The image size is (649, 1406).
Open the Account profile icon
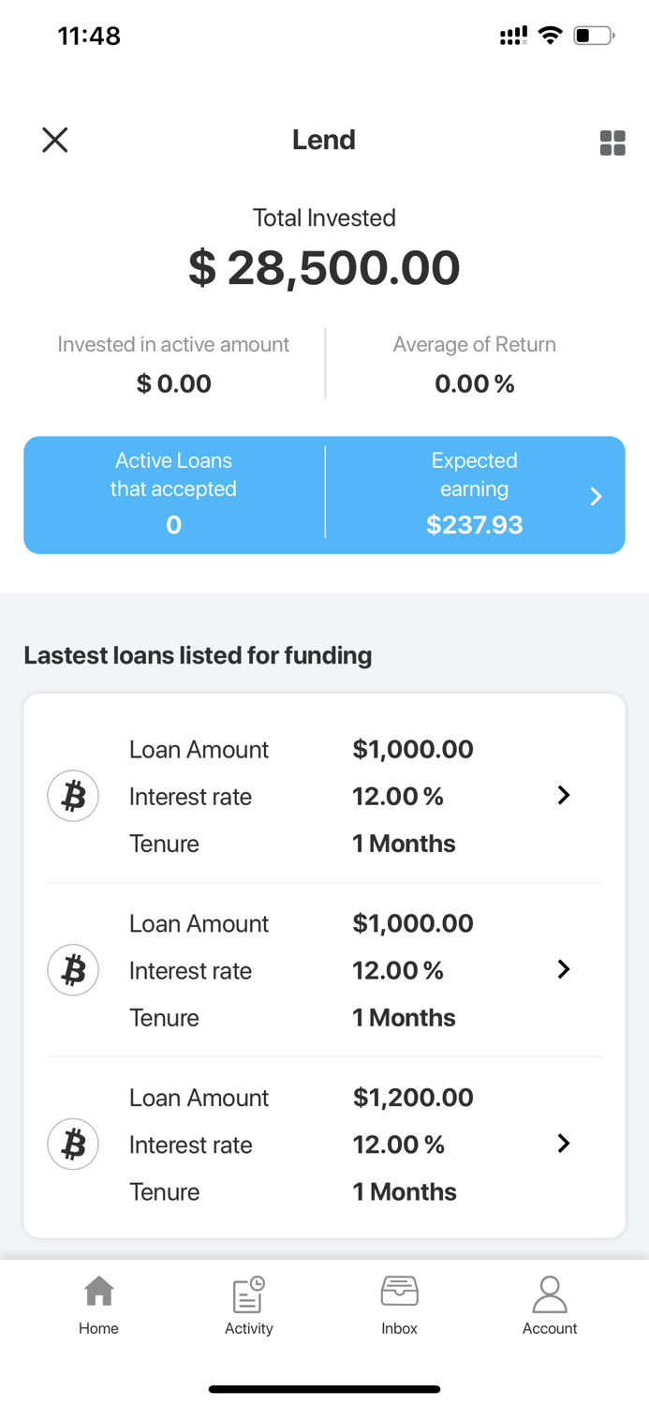[550, 1296]
